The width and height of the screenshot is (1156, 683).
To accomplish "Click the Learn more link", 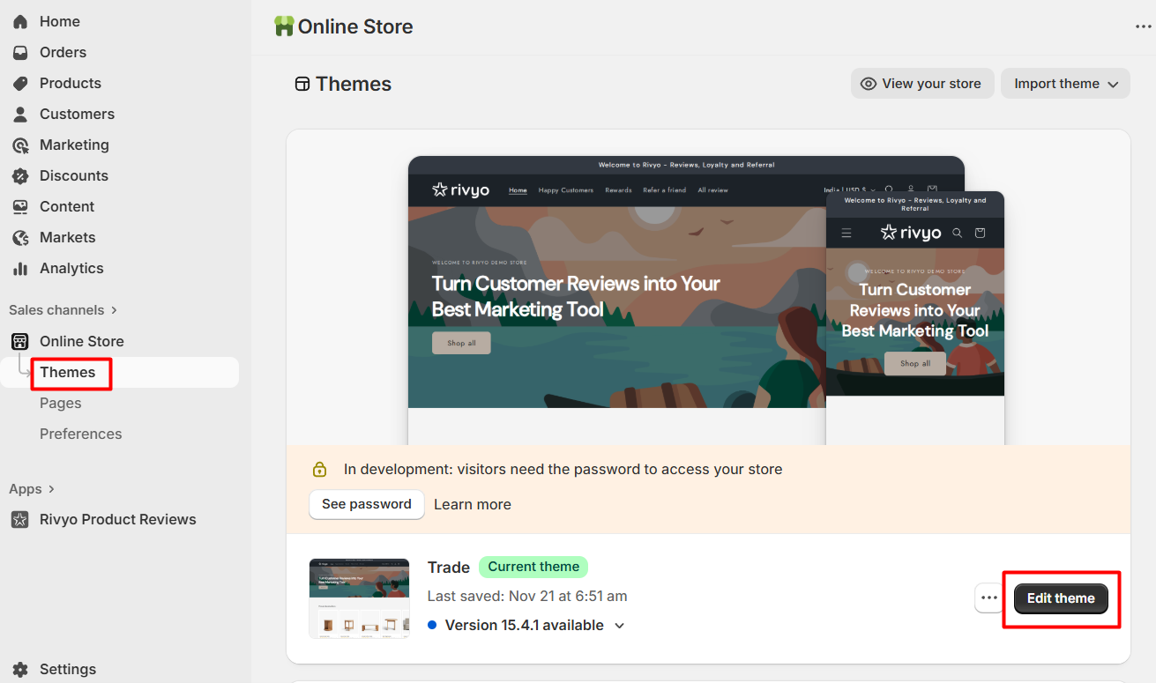I will pos(473,504).
